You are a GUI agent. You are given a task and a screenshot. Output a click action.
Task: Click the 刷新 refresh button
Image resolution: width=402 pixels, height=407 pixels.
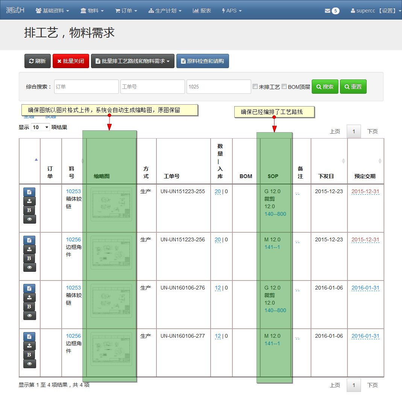point(37,61)
